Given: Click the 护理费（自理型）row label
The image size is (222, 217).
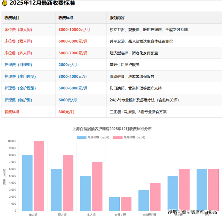Looking at the screenshot, I should click(18, 65).
